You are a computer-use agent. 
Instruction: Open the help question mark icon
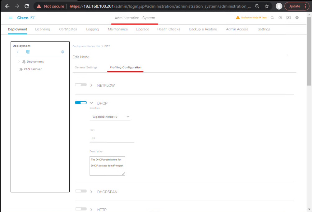coord(280,18)
